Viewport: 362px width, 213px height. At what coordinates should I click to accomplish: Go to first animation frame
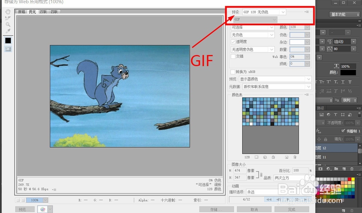(x=269, y=199)
